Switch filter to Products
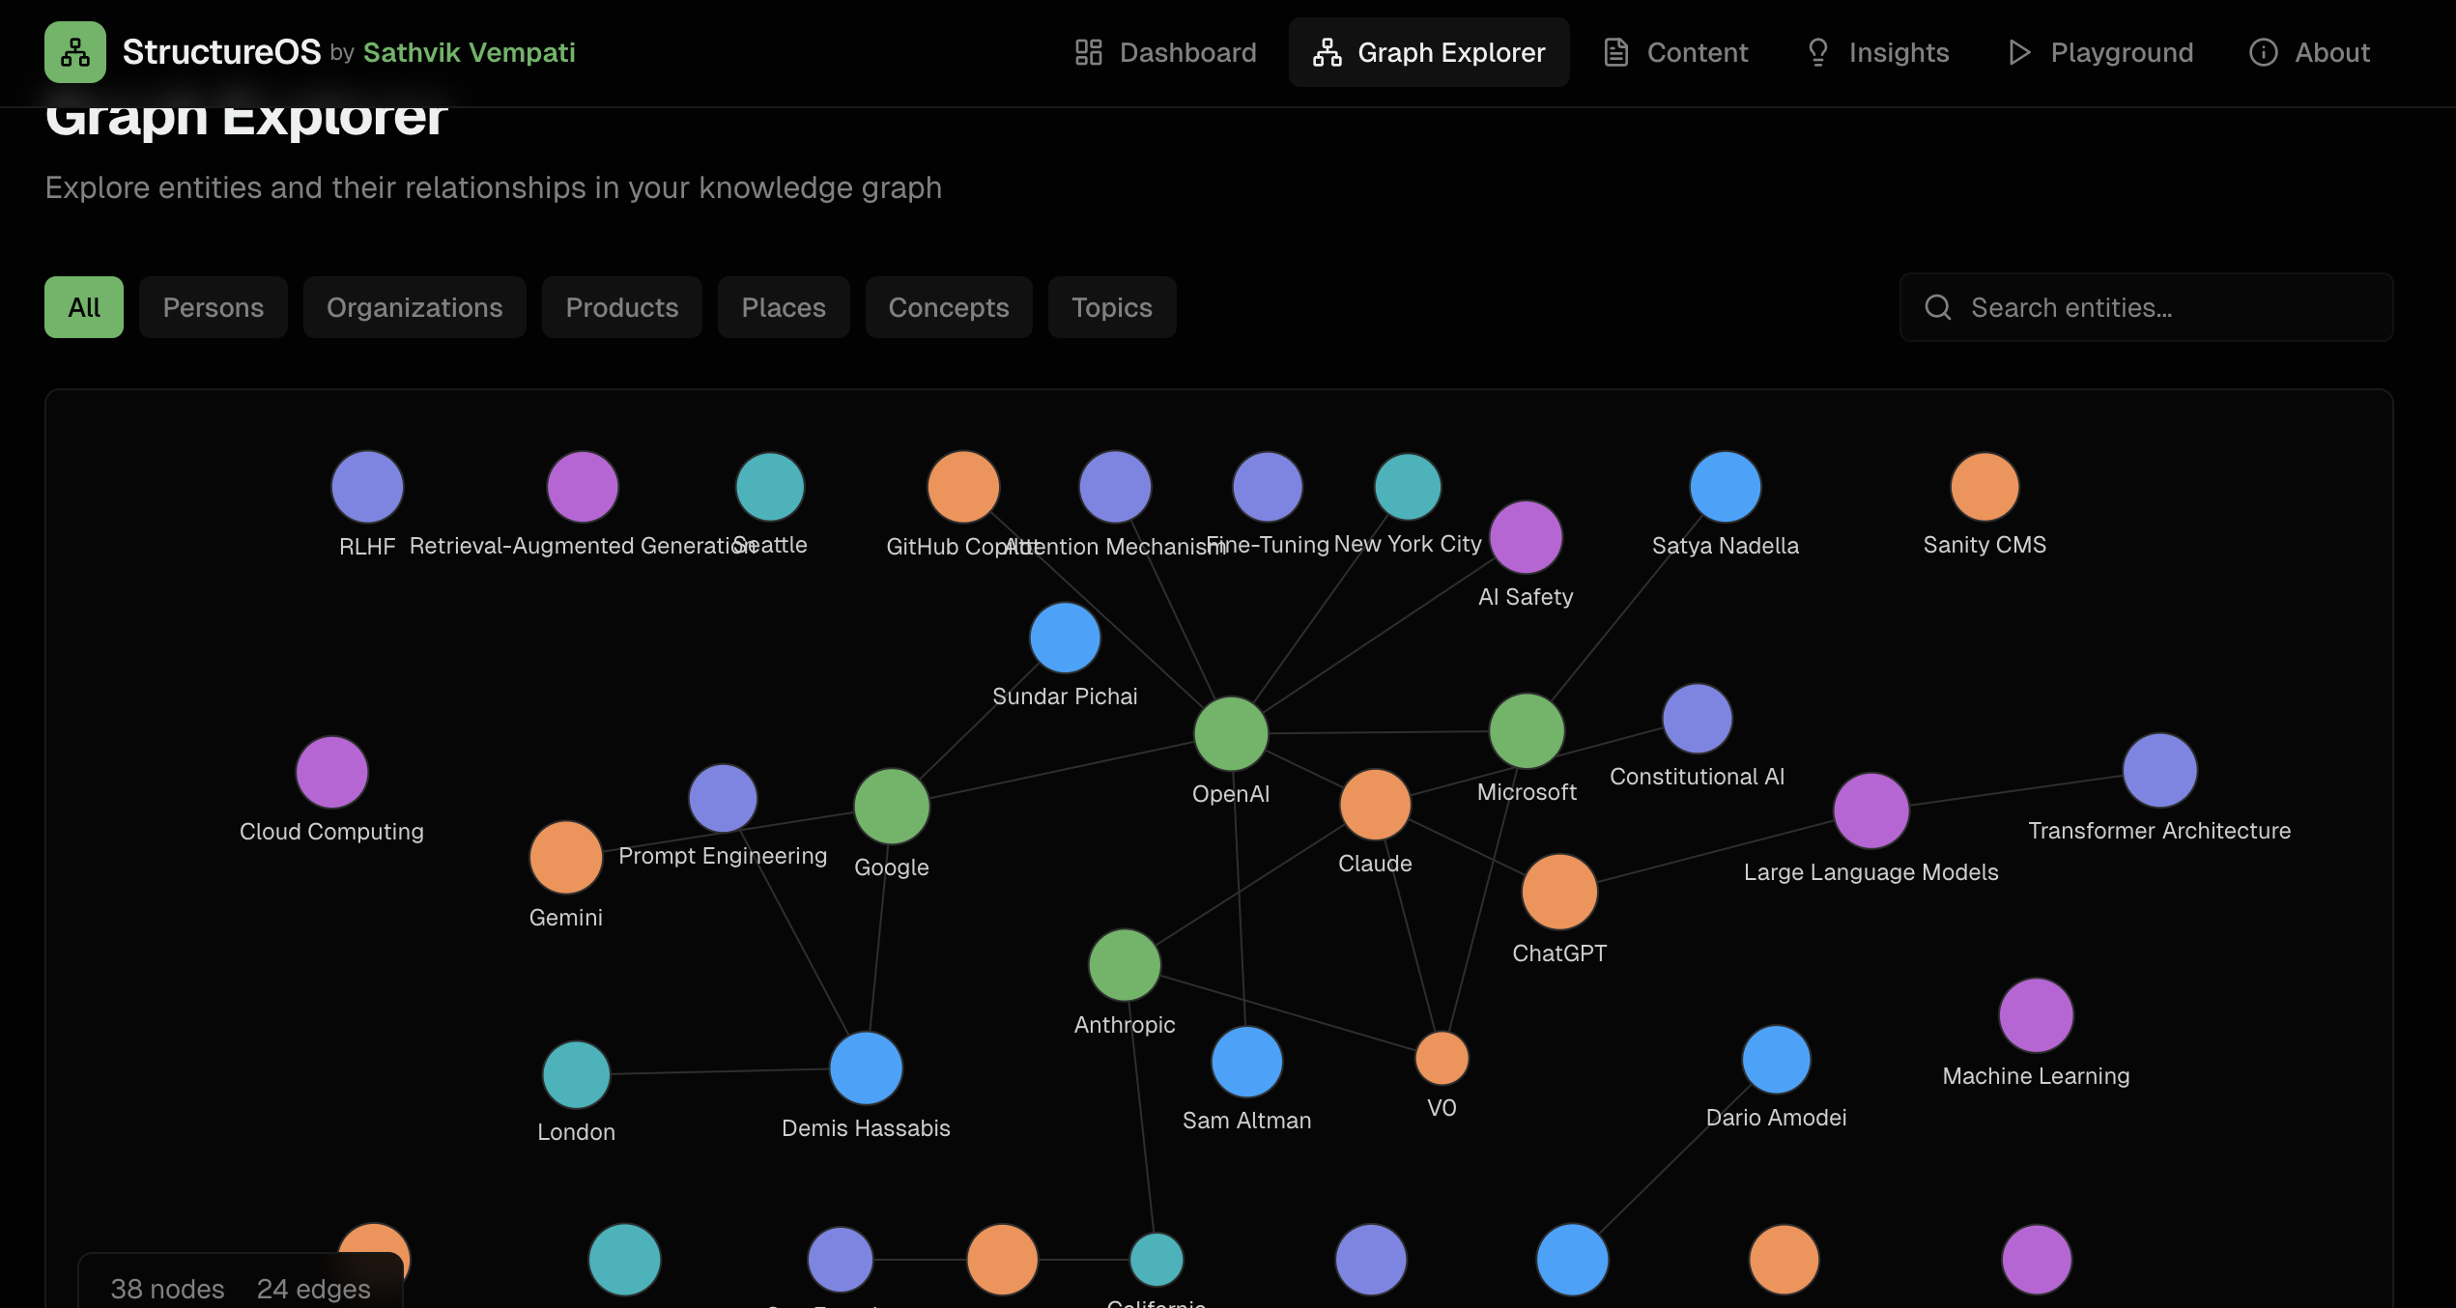This screenshot has width=2456, height=1308. tap(621, 307)
